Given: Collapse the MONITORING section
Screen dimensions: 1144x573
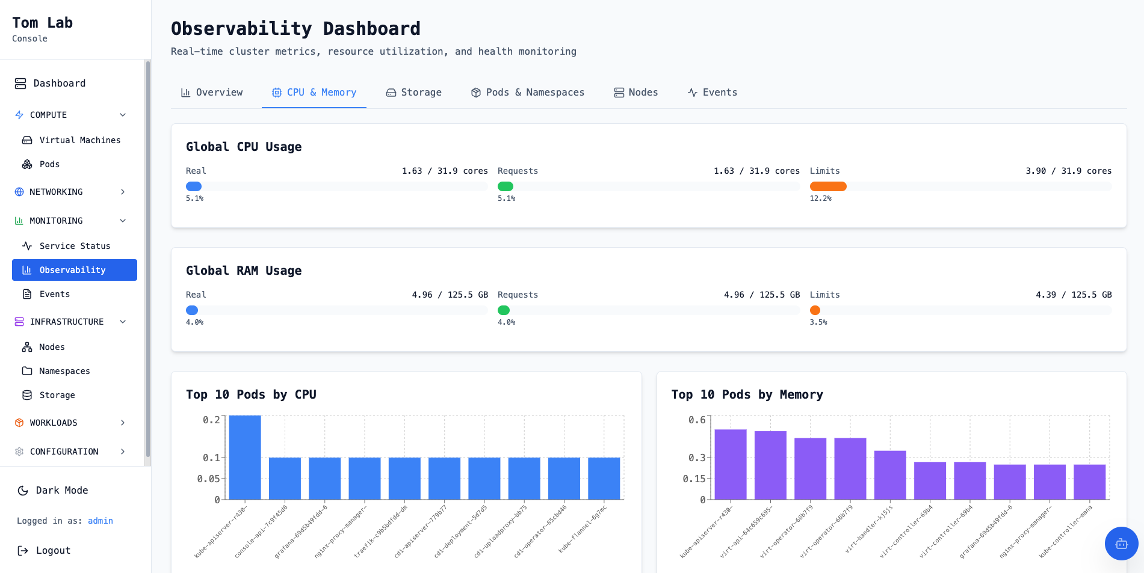Looking at the screenshot, I should pyautogui.click(x=123, y=221).
